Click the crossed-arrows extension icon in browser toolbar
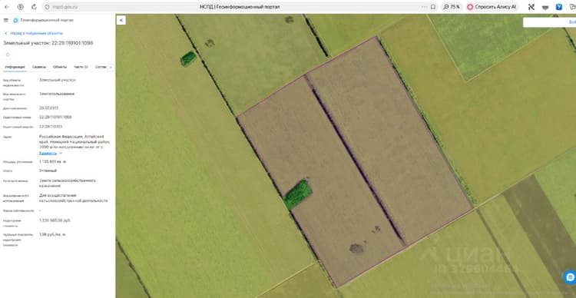This screenshot has width=576, height=298. [x=531, y=7]
